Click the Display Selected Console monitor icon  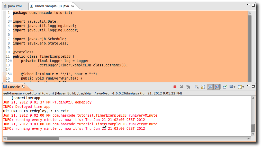(x=231, y=87)
